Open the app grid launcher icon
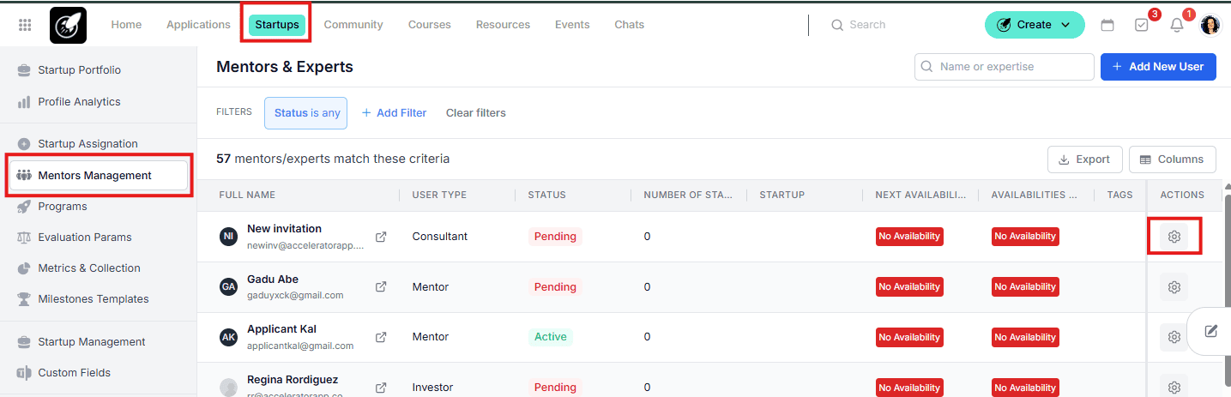 click(x=25, y=25)
